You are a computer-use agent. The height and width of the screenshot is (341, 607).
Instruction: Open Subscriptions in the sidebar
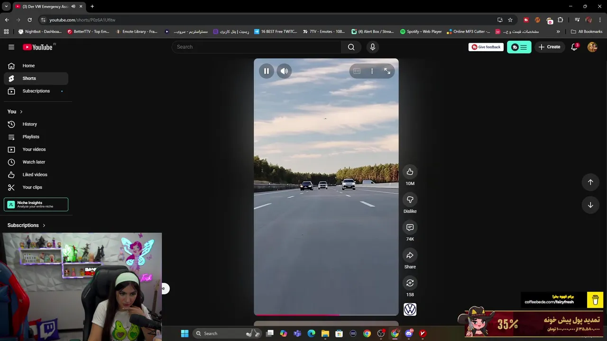pyautogui.click(x=36, y=91)
